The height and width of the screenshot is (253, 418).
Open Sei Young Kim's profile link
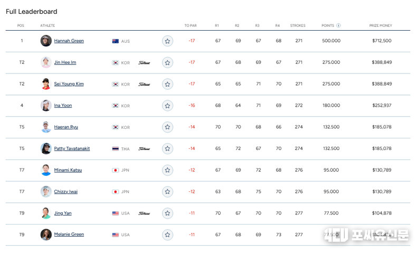pos(69,84)
